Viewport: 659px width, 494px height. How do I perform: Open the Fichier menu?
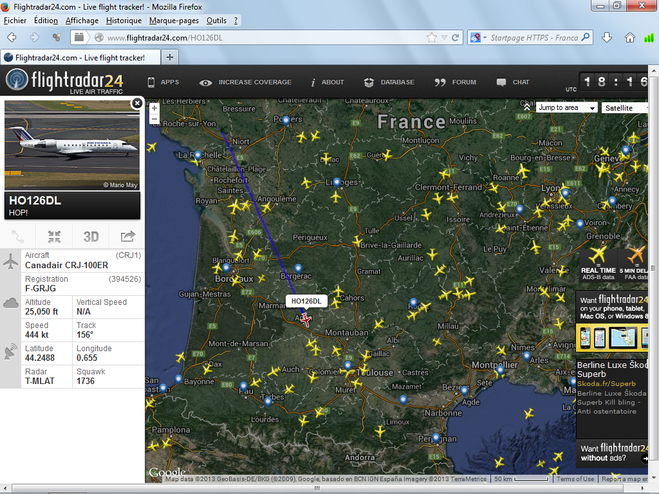pyautogui.click(x=15, y=20)
